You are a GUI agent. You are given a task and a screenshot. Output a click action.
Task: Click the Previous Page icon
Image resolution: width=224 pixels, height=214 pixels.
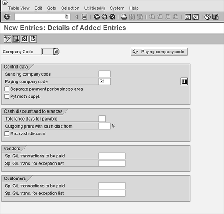click(160, 17)
